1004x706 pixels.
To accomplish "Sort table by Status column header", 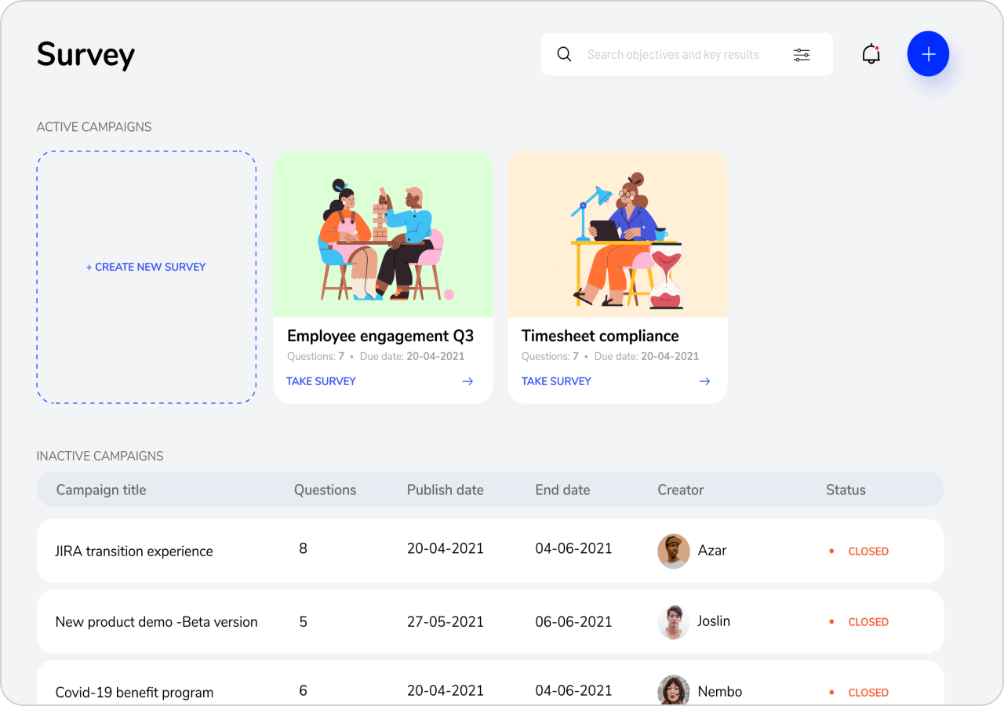I will [845, 490].
